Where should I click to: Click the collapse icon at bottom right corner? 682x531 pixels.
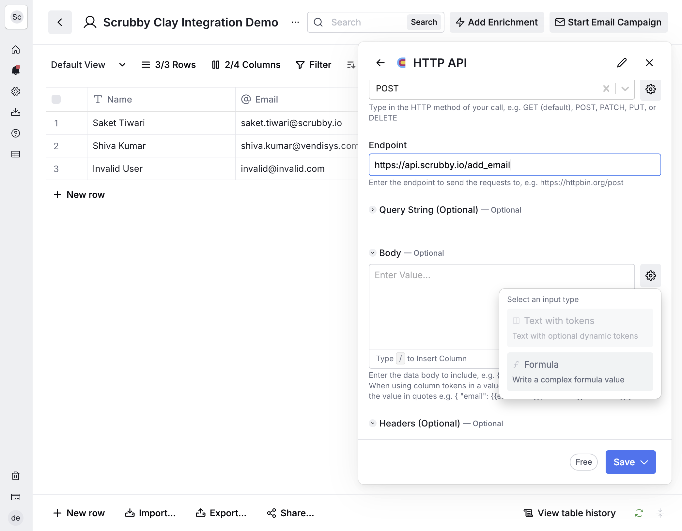click(660, 513)
